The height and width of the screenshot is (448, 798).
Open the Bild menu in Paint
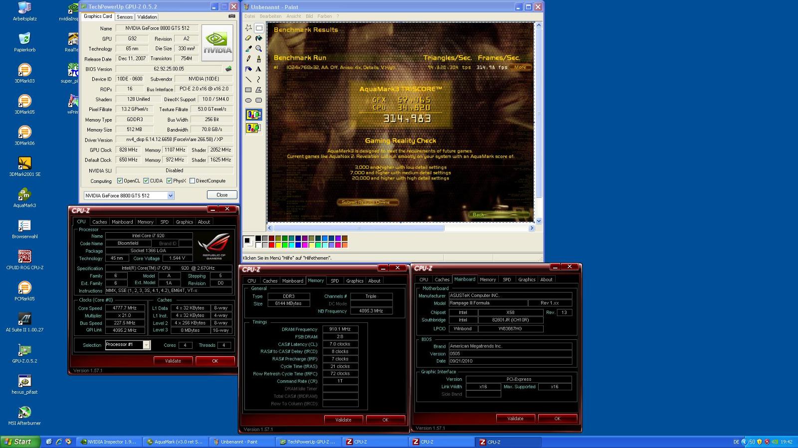(309, 16)
